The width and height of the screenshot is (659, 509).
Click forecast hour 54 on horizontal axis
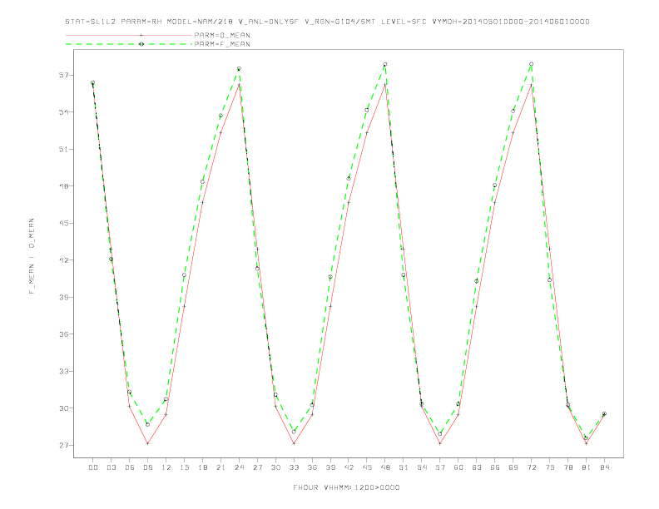pos(422,467)
